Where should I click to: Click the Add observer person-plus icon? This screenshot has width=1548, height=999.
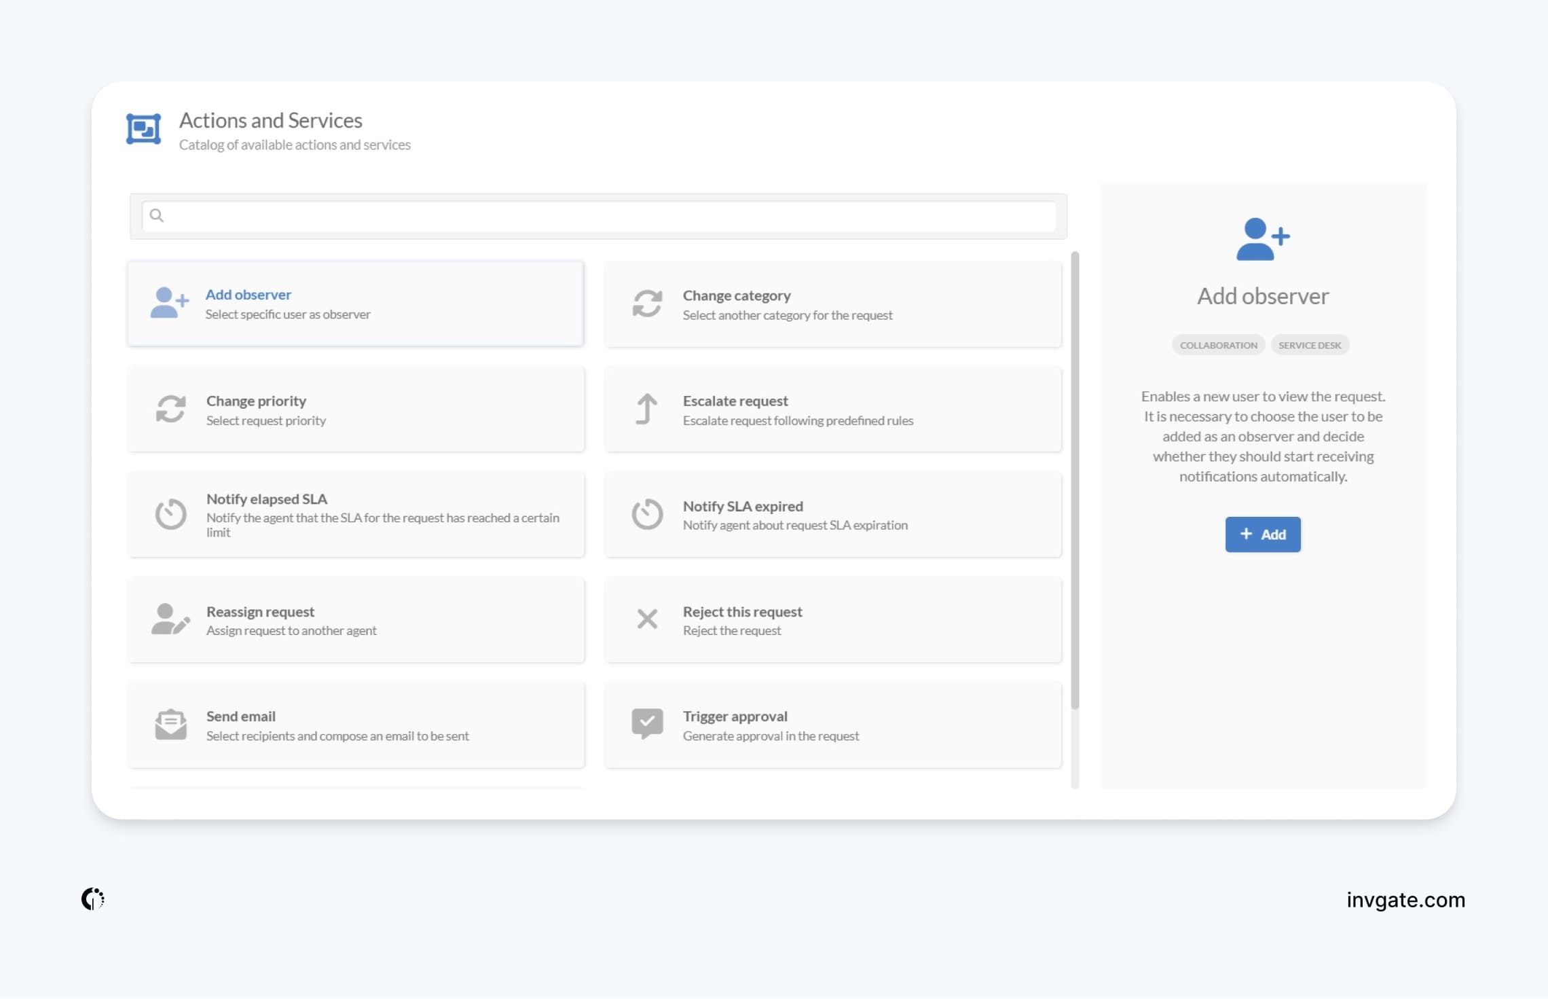(168, 303)
